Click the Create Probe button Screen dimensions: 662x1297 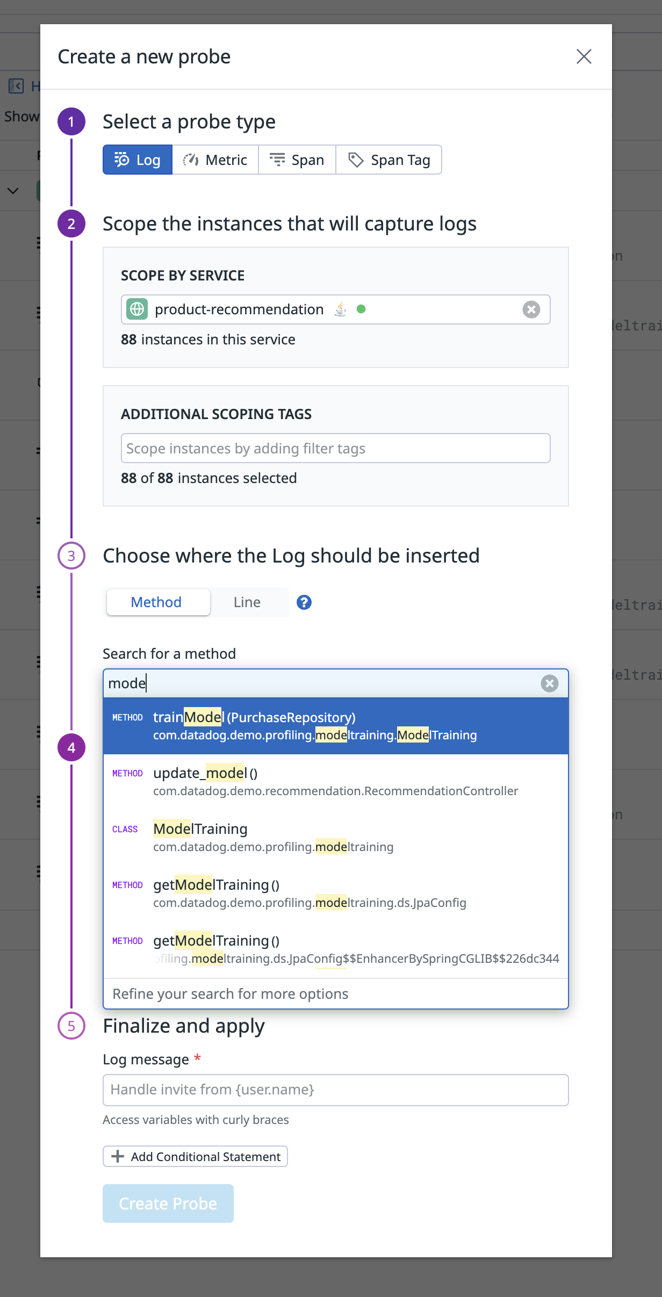[x=168, y=1204]
